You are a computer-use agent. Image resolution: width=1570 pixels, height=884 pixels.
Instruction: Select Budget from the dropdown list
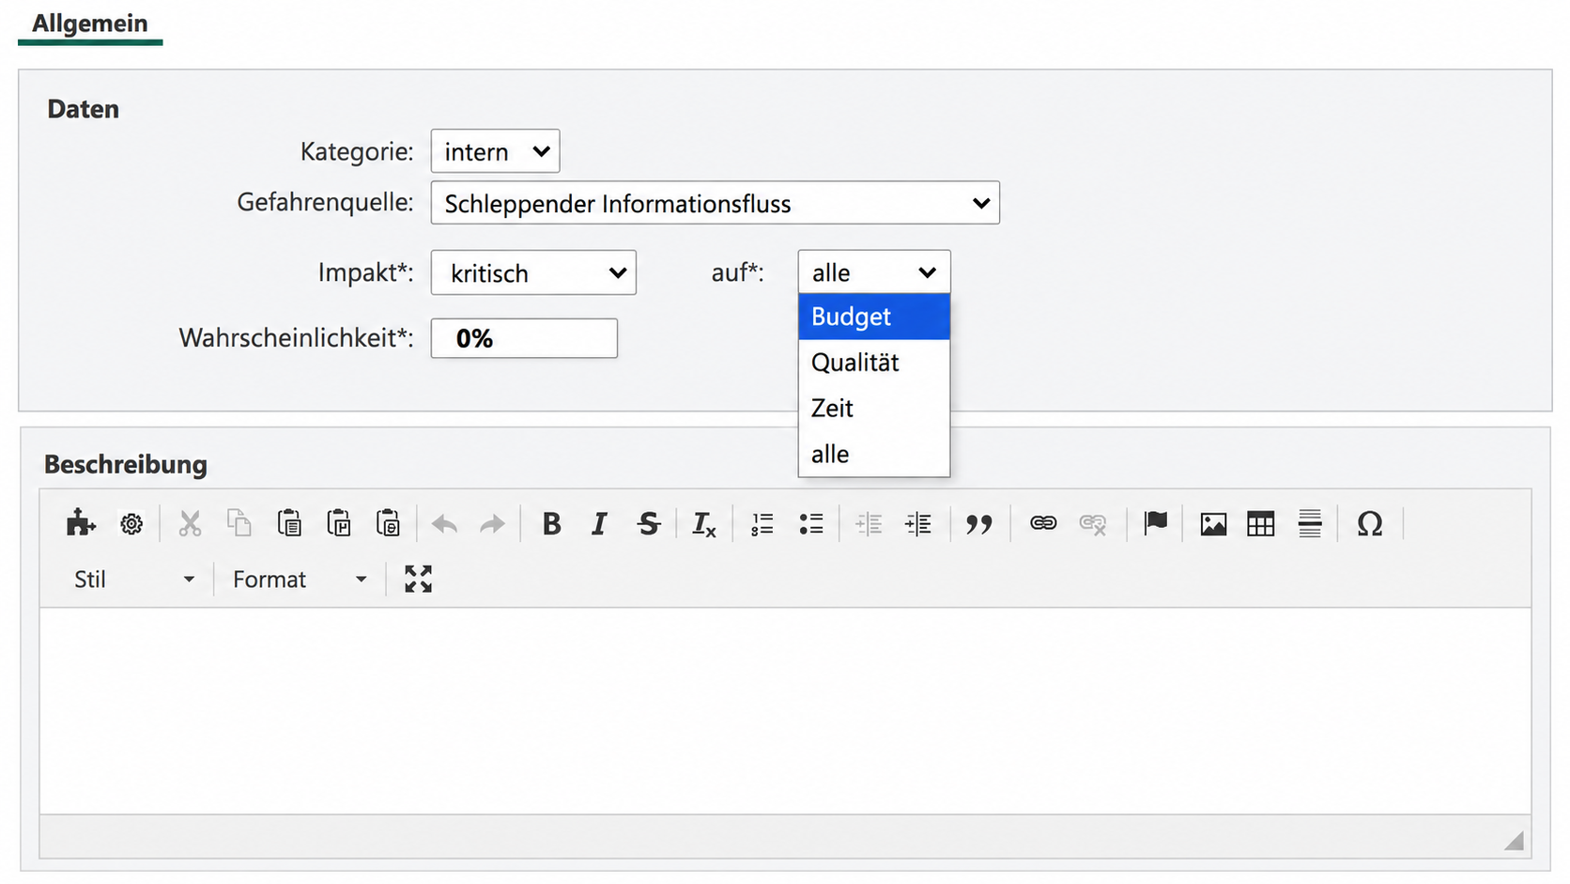[874, 317]
